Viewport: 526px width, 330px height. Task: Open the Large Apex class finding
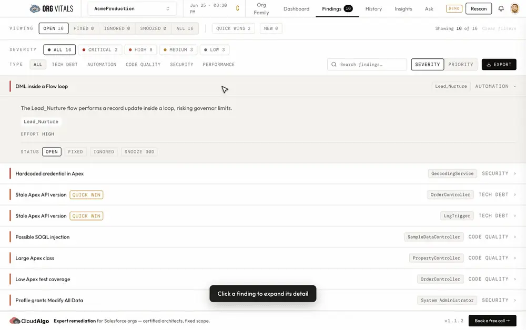(x=263, y=258)
